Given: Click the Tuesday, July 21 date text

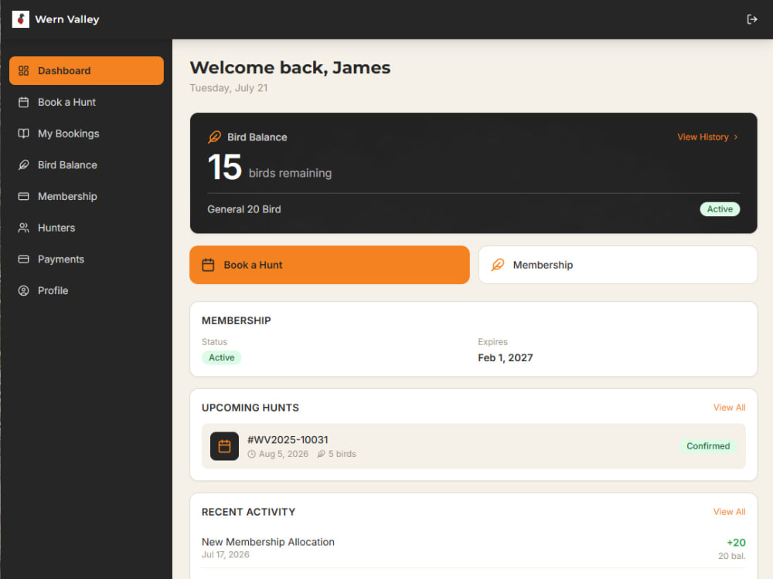Looking at the screenshot, I should click(x=229, y=88).
